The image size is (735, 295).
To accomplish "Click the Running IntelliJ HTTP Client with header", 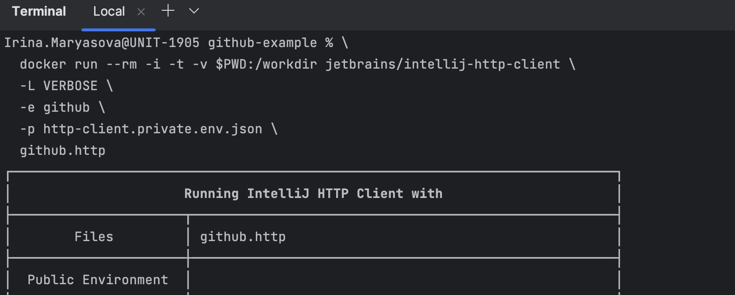I will 314,194.
